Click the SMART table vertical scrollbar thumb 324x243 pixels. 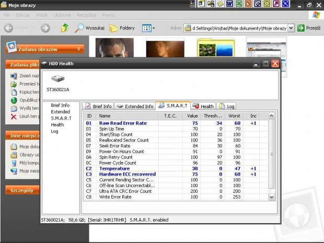pos(272,154)
